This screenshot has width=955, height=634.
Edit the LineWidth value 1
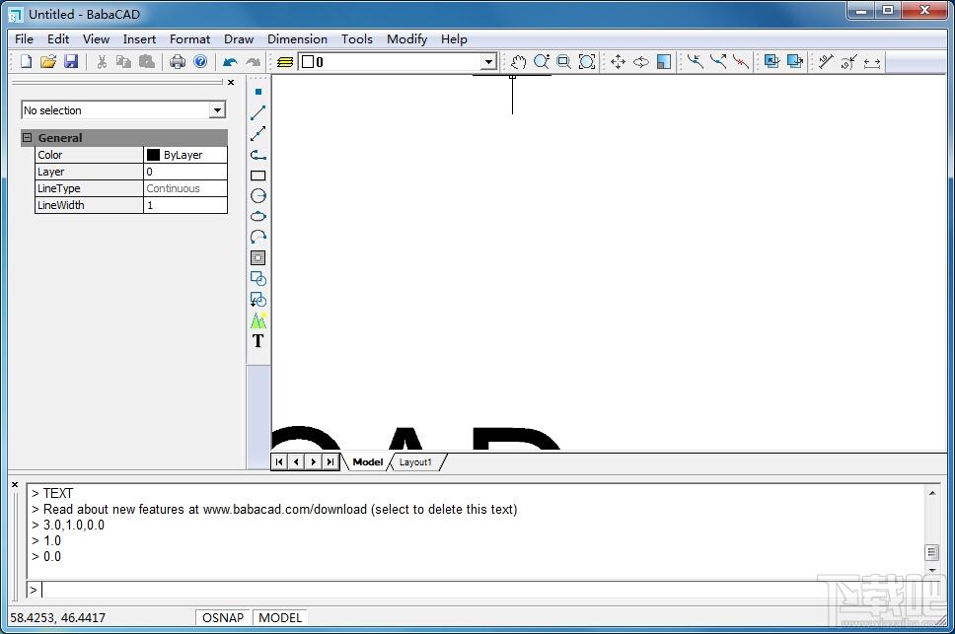coord(185,205)
